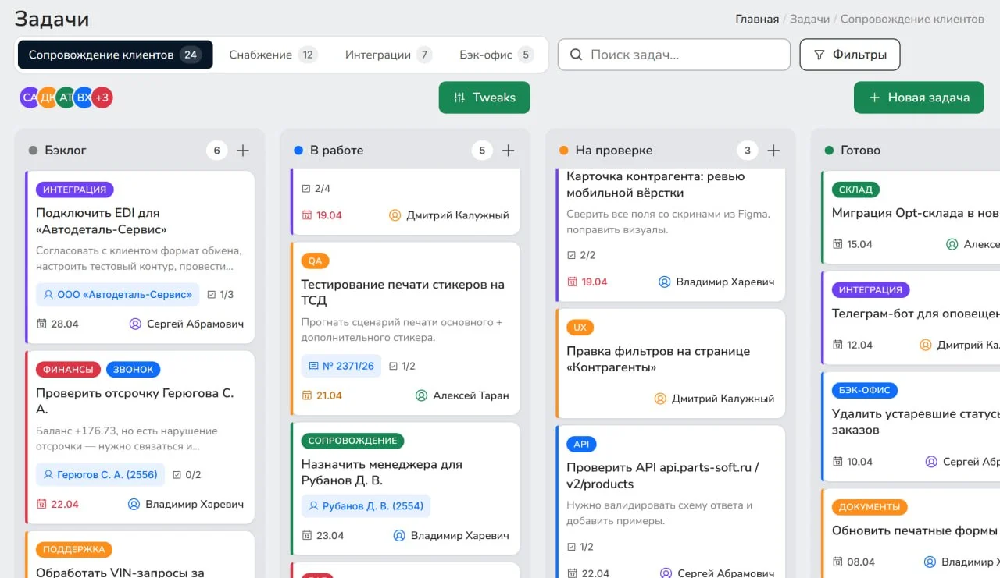
Task: Open the Tweaks panel button
Action: (484, 98)
